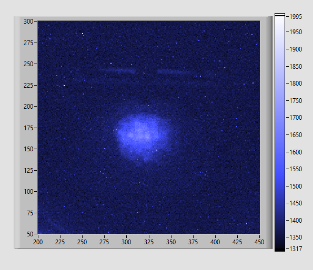
Task: Click the 1500 marker on color ramp
Action: [296, 186]
